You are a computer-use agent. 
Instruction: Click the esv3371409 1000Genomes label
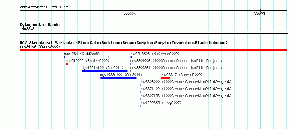coord(186,89)
